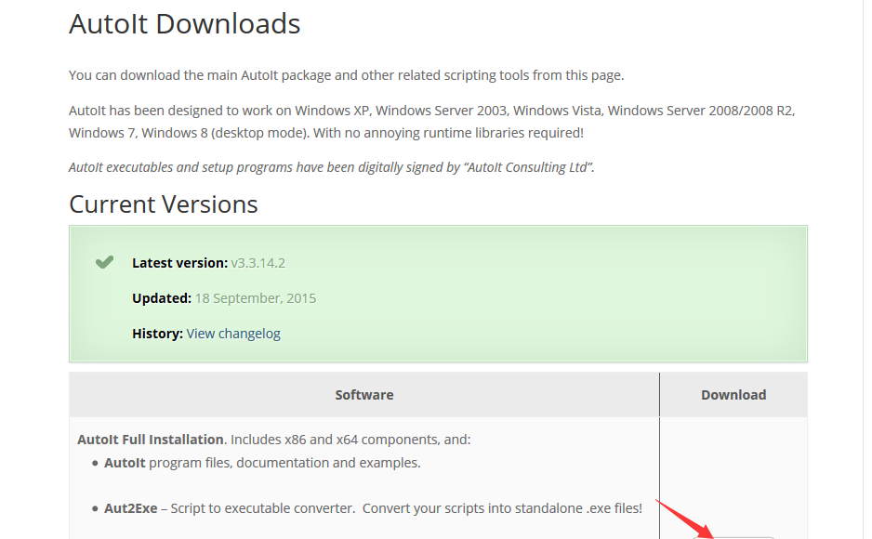Click the red arrow annotation
Screen dimensions: 872x539
(x=684, y=519)
